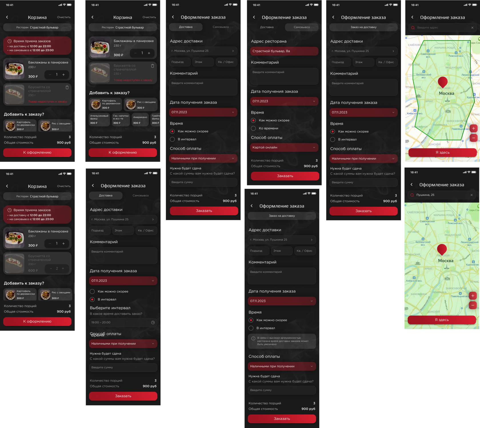
Task: Expand payment dropdown below high-load notice
Action: (x=282, y=366)
